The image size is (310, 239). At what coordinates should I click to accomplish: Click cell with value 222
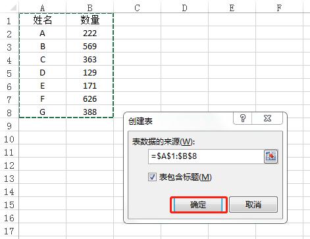[90, 33]
